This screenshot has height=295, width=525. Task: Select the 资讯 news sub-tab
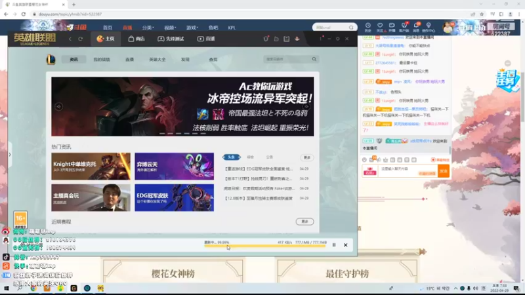[73, 60]
